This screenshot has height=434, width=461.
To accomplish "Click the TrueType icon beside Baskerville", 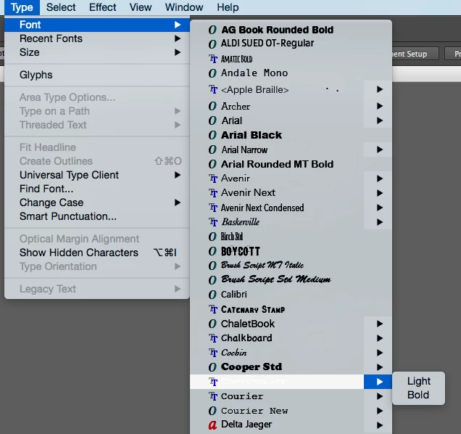I will click(x=213, y=222).
